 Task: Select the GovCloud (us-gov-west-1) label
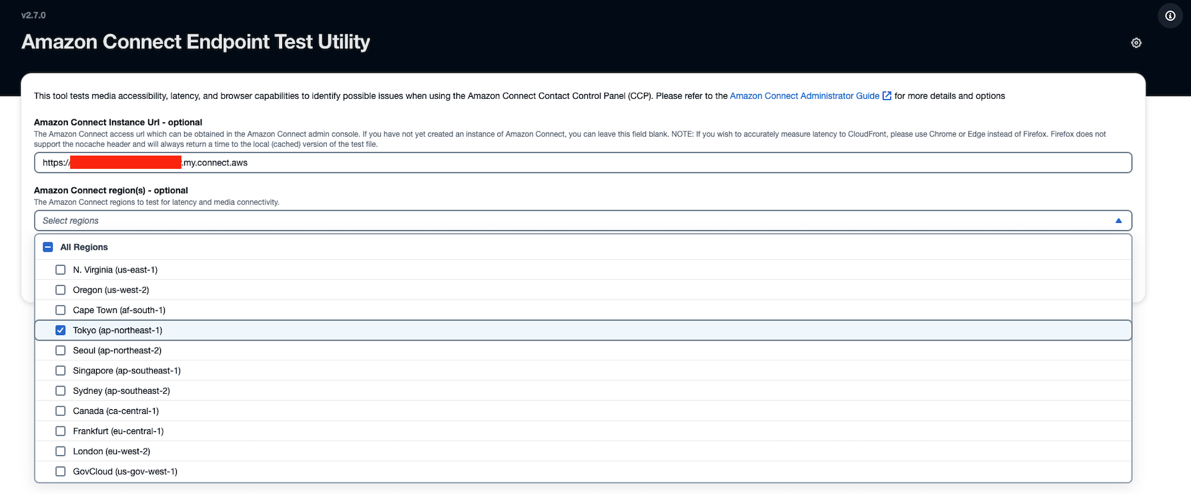[125, 471]
